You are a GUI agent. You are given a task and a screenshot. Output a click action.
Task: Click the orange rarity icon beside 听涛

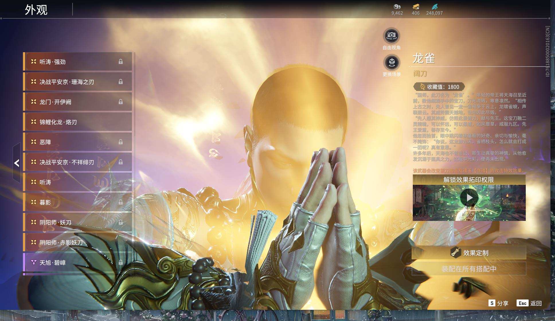[x=34, y=182]
